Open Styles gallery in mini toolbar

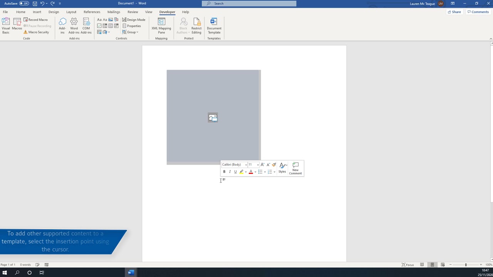[x=282, y=168]
